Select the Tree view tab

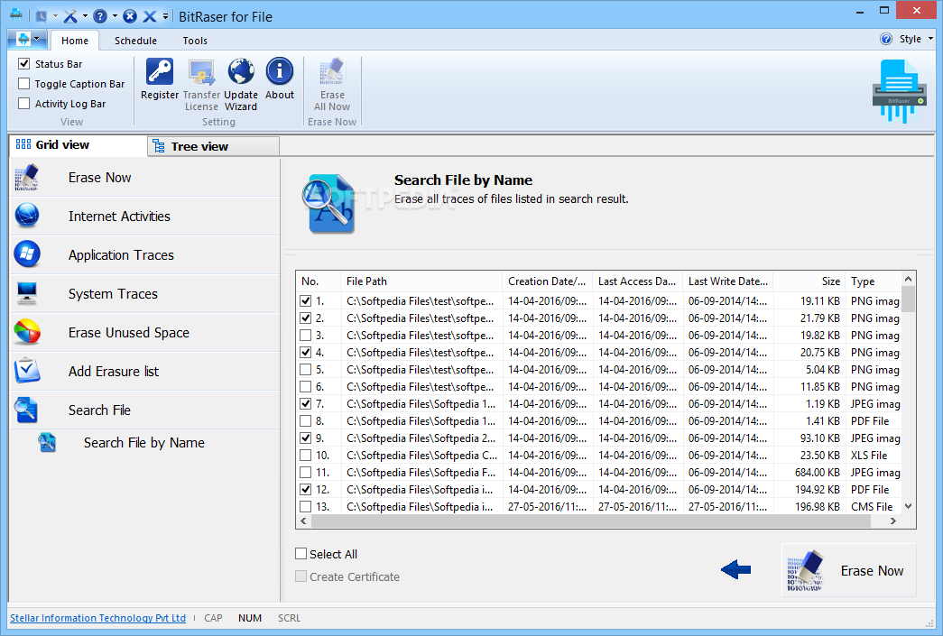coord(214,146)
